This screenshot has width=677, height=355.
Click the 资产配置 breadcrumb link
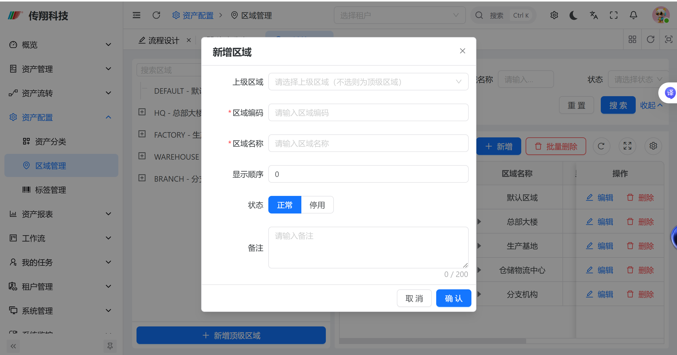[193, 15]
